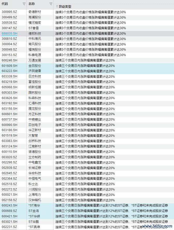
Task: Open the filter for 代码 column
Action: click(24, 4)
